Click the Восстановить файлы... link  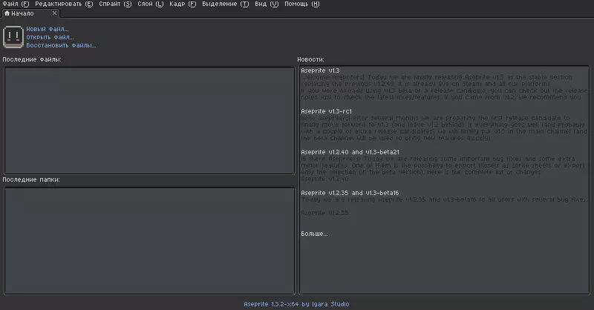tap(61, 45)
